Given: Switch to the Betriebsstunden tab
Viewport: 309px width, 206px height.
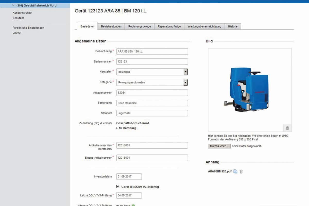Looking at the screenshot, I should coord(111,26).
